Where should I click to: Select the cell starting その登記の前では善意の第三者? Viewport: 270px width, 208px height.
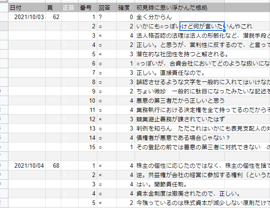pyautogui.click(x=157, y=147)
